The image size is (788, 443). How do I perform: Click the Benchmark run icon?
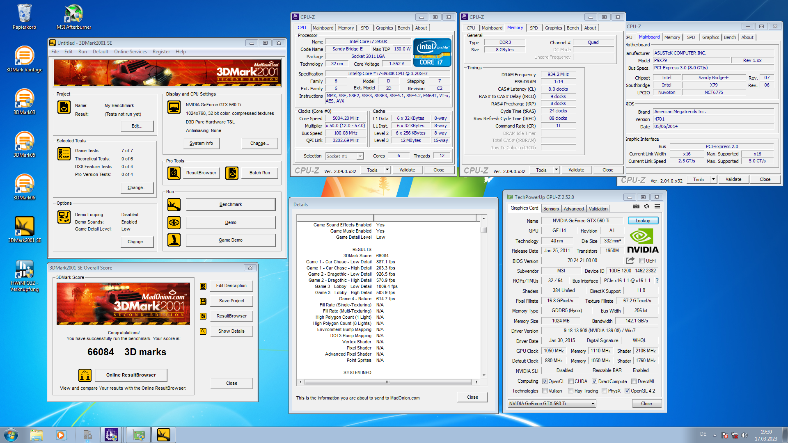[x=174, y=204]
